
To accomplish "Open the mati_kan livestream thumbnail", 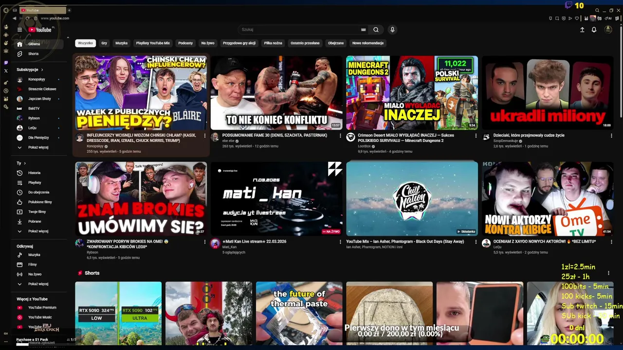I will coord(276,199).
